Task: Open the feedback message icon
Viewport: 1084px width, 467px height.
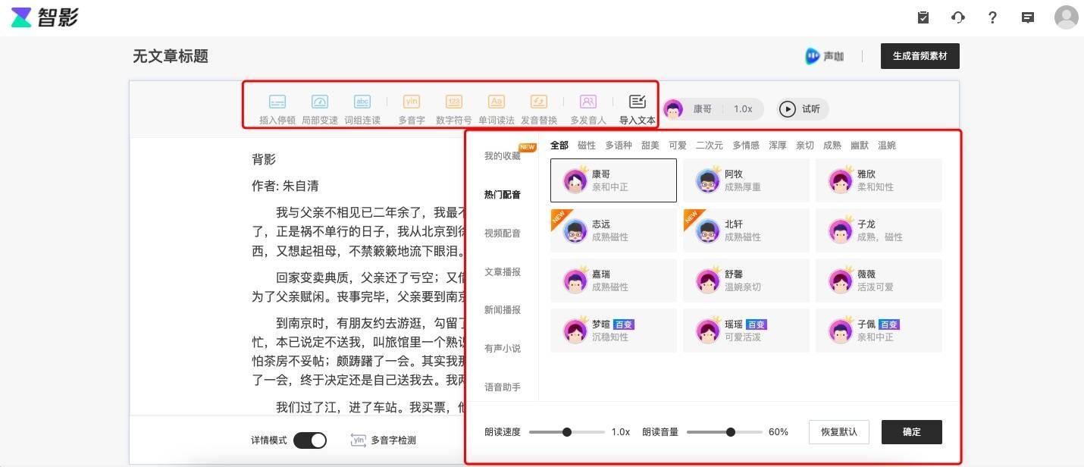Action: click(x=1028, y=17)
